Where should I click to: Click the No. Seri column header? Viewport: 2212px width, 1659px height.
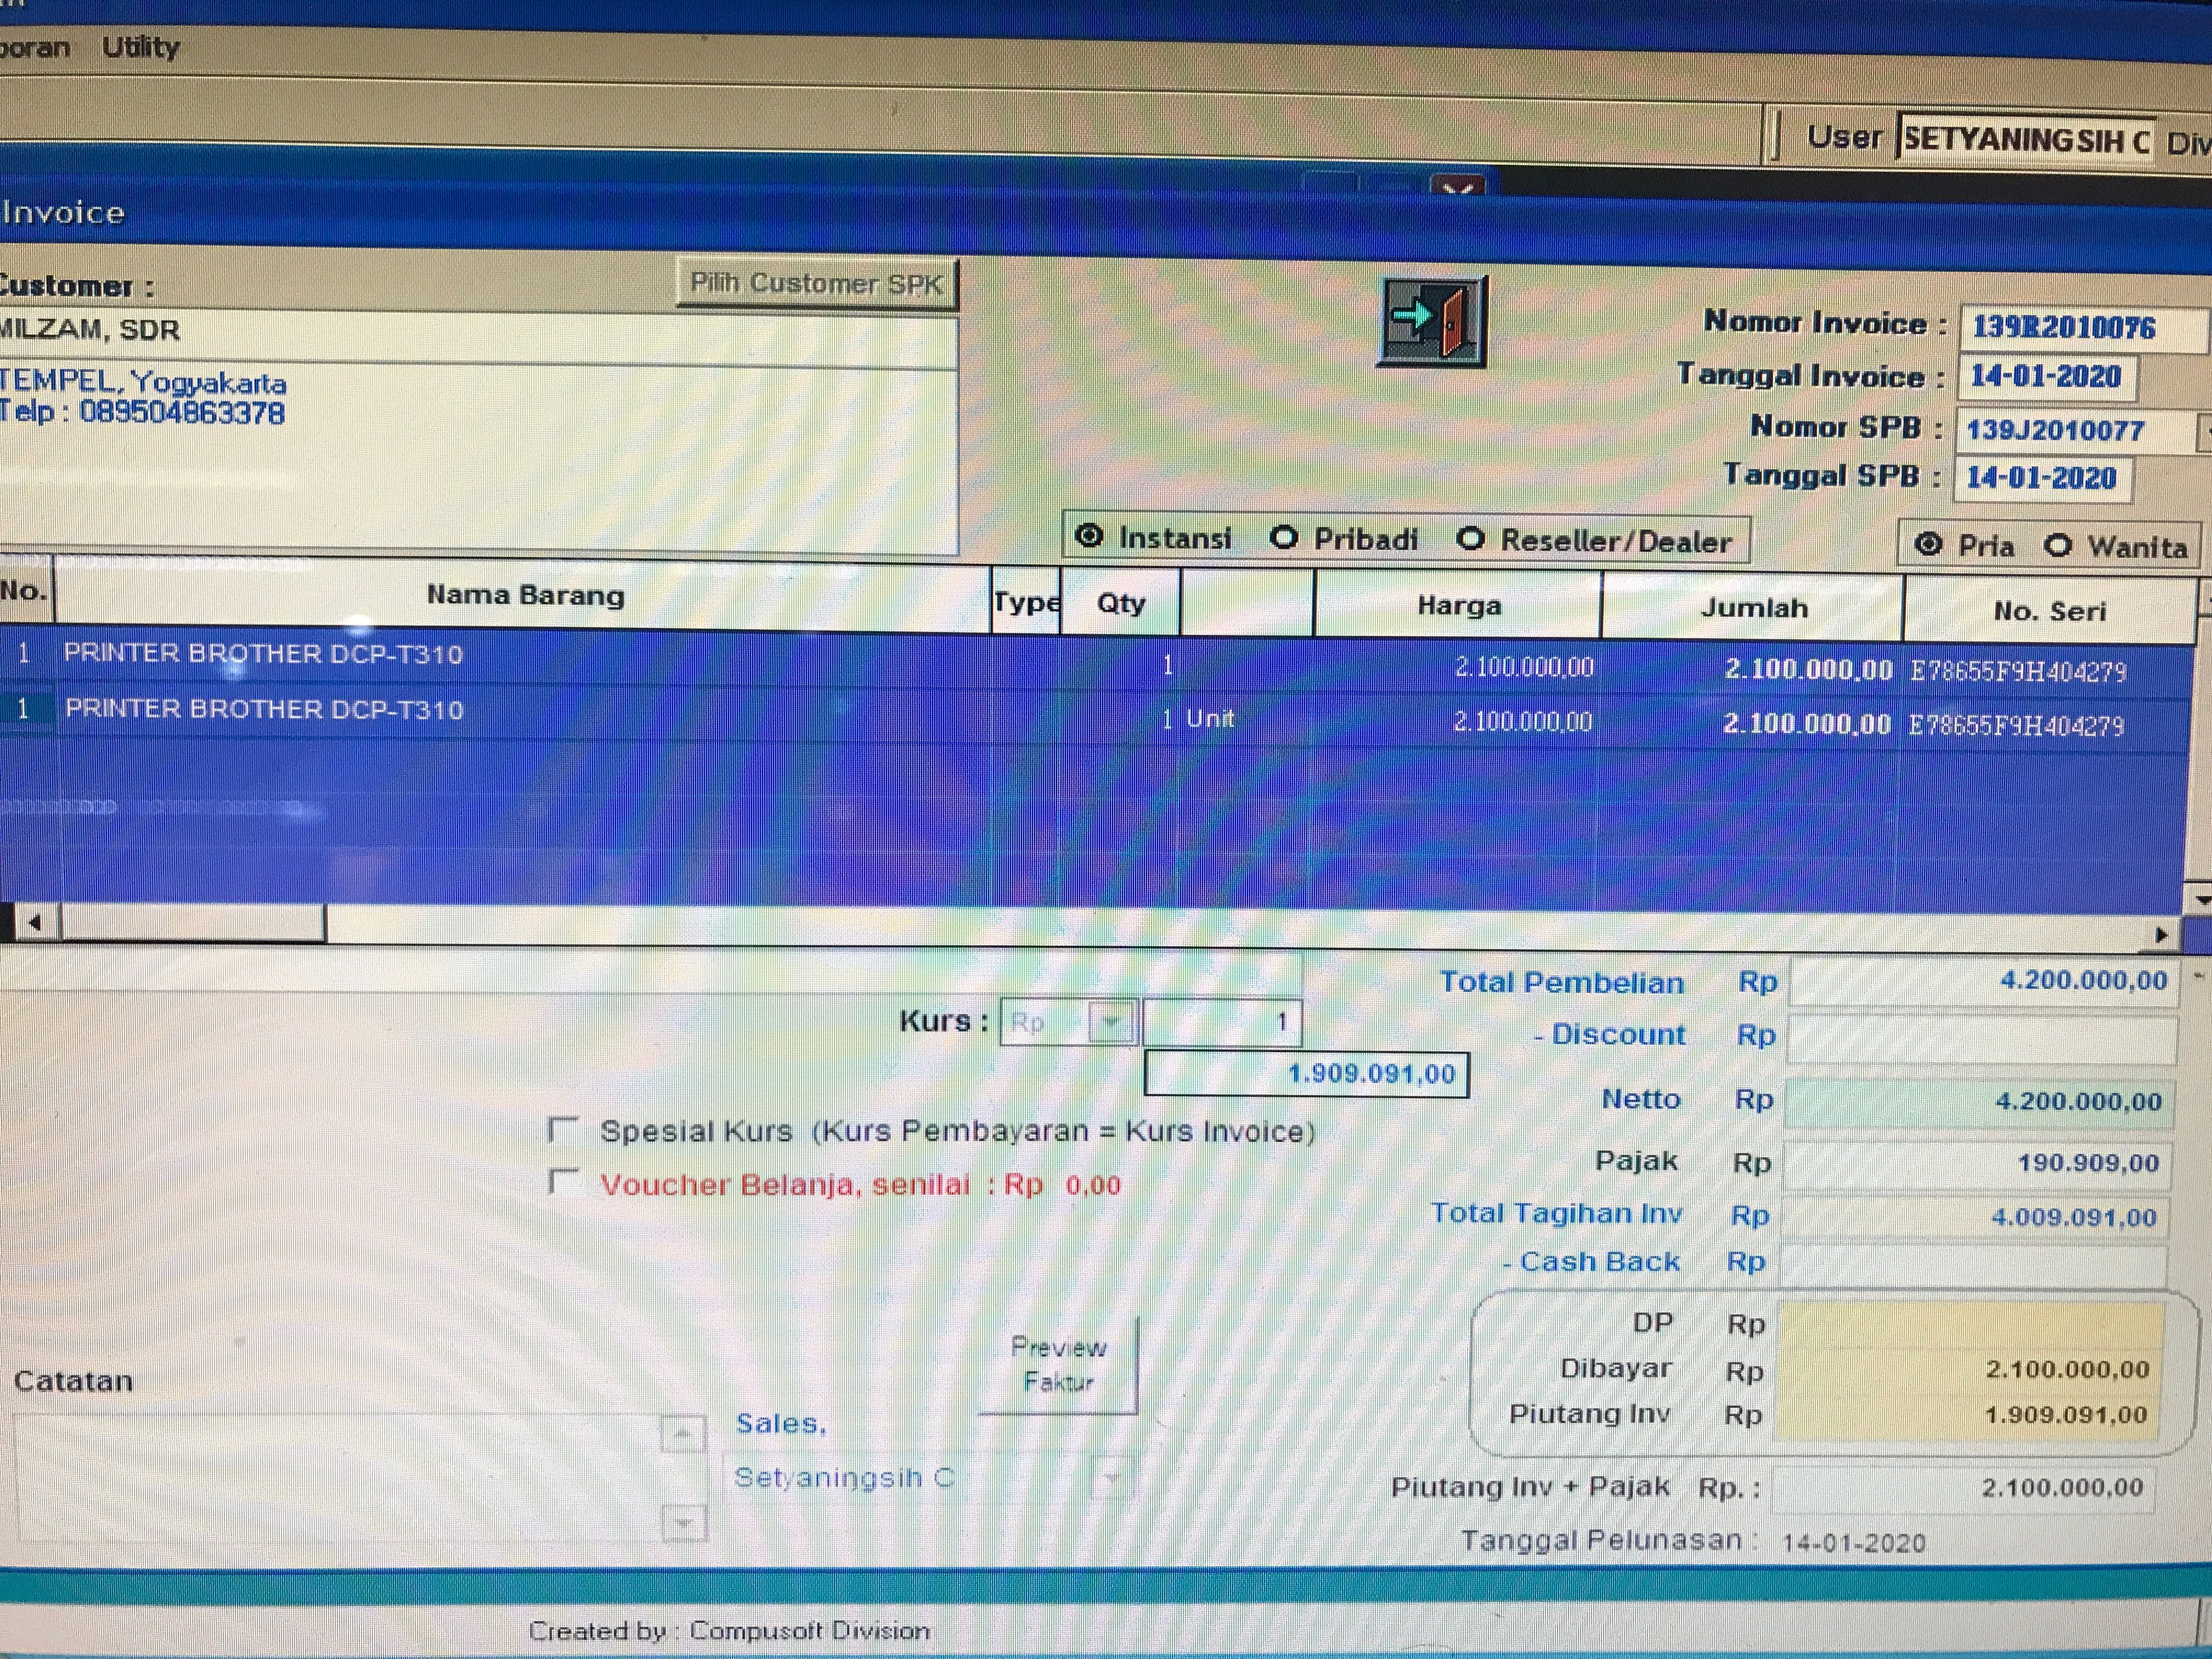coord(2049,611)
